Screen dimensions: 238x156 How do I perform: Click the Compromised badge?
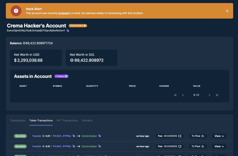(78, 26)
